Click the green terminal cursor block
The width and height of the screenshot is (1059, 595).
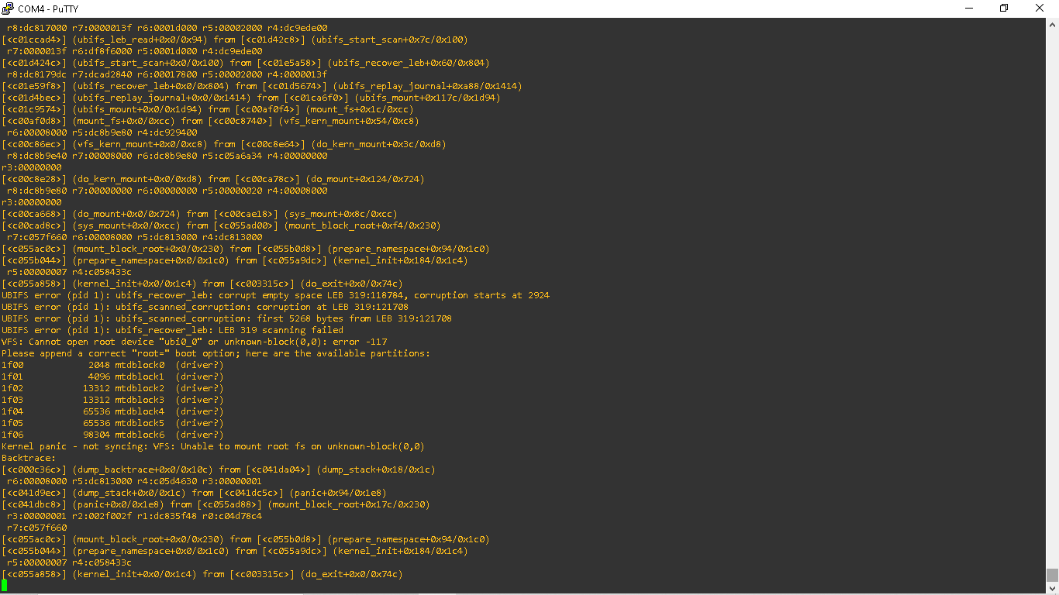pyautogui.click(x=5, y=586)
